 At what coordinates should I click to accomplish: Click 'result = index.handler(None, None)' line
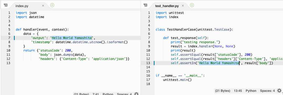pyautogui.click(x=203, y=46)
